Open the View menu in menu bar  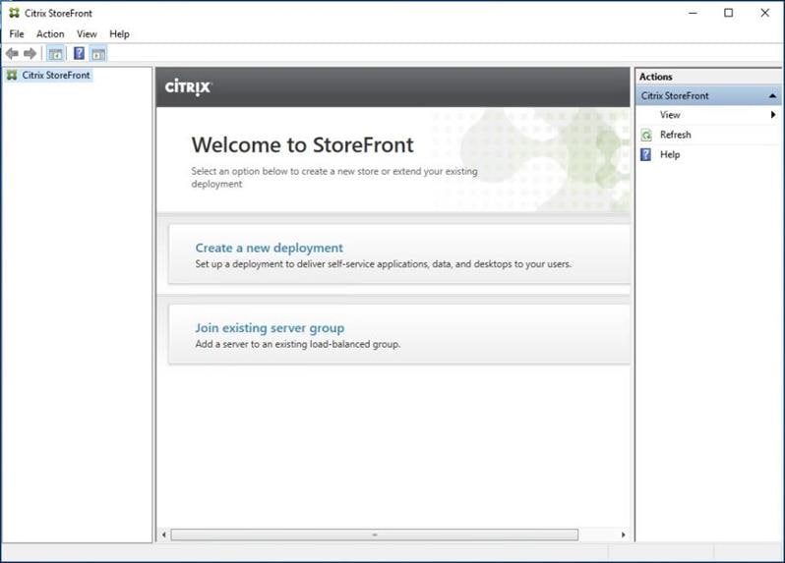[87, 34]
